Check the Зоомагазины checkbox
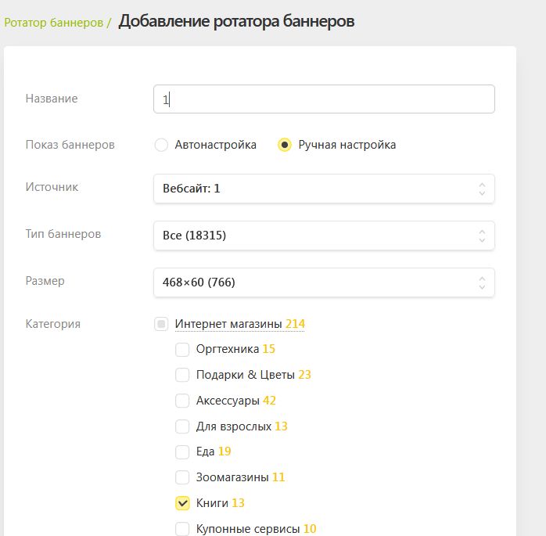This screenshot has height=536, width=546. pos(182,477)
